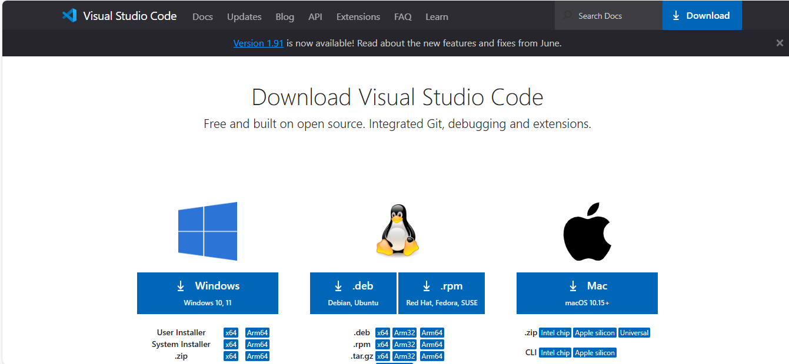Visit the FAQ navigation item
The image size is (789, 364).
403,16
